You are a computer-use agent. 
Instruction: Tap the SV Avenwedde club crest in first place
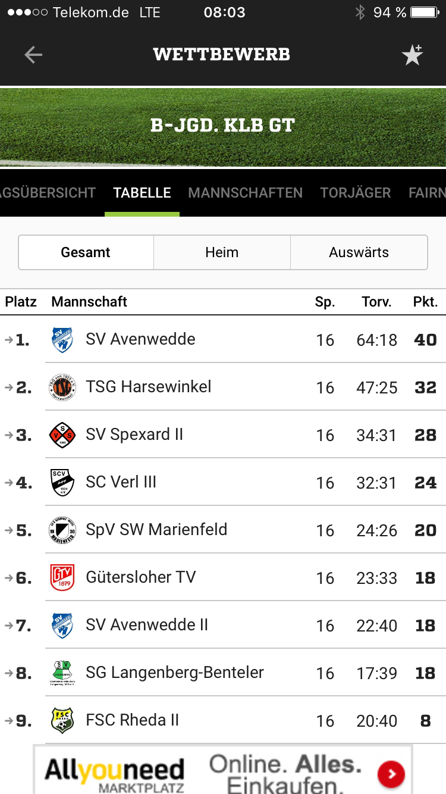pyautogui.click(x=62, y=340)
